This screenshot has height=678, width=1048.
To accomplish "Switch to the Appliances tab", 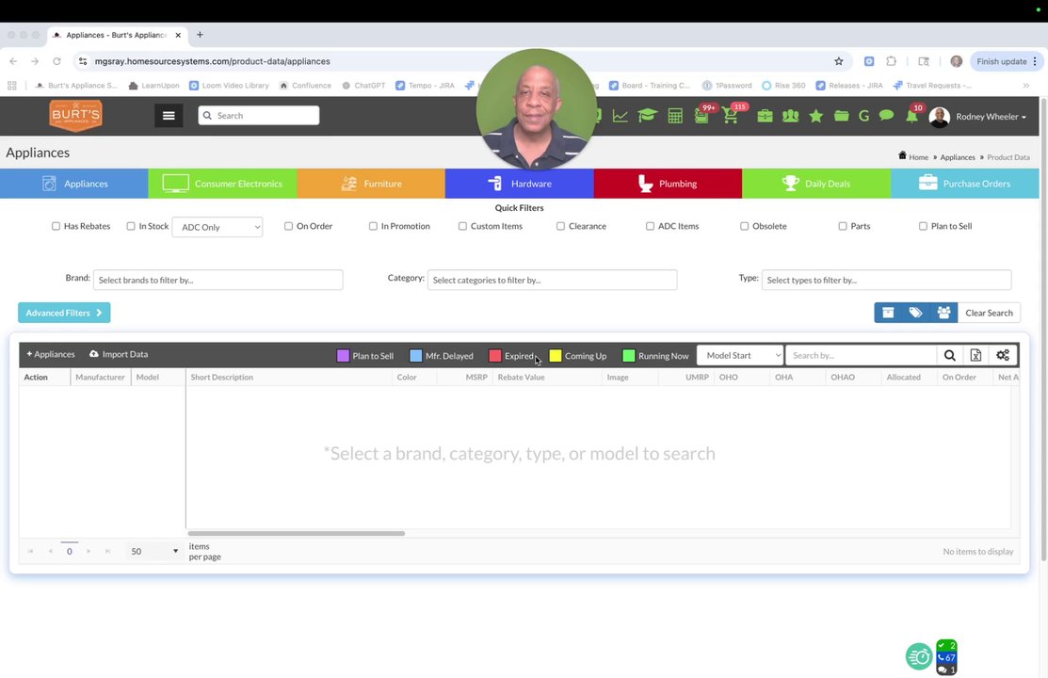I will point(74,184).
